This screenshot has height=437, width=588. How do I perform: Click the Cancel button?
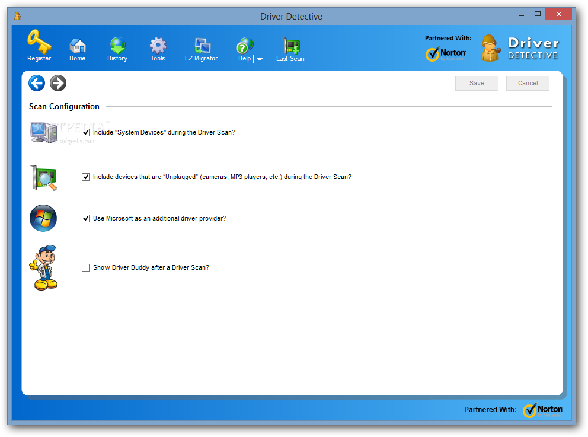click(528, 83)
